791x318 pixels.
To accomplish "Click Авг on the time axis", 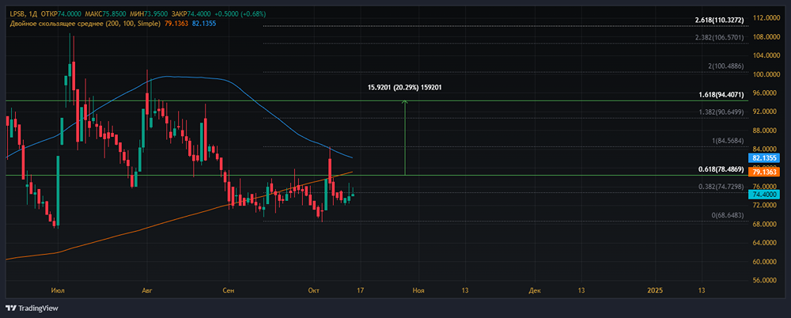I will [147, 290].
